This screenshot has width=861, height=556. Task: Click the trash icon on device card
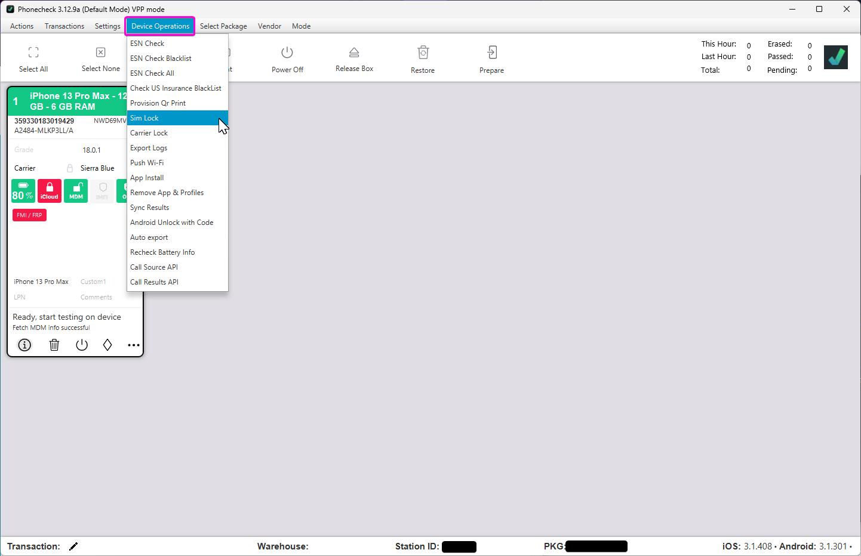(54, 345)
